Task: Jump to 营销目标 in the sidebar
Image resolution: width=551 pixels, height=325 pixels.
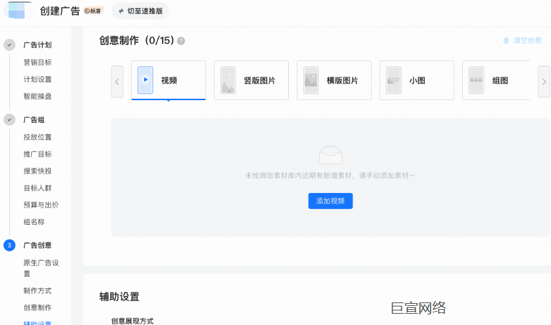Action: click(x=37, y=62)
